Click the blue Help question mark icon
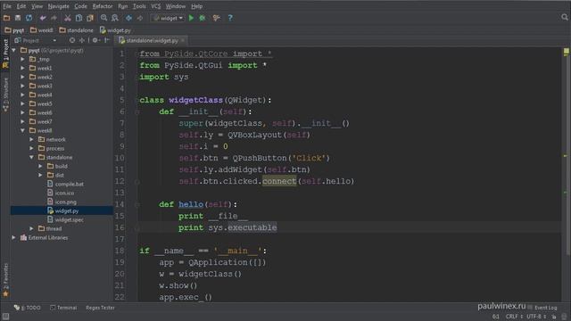 tap(230, 18)
